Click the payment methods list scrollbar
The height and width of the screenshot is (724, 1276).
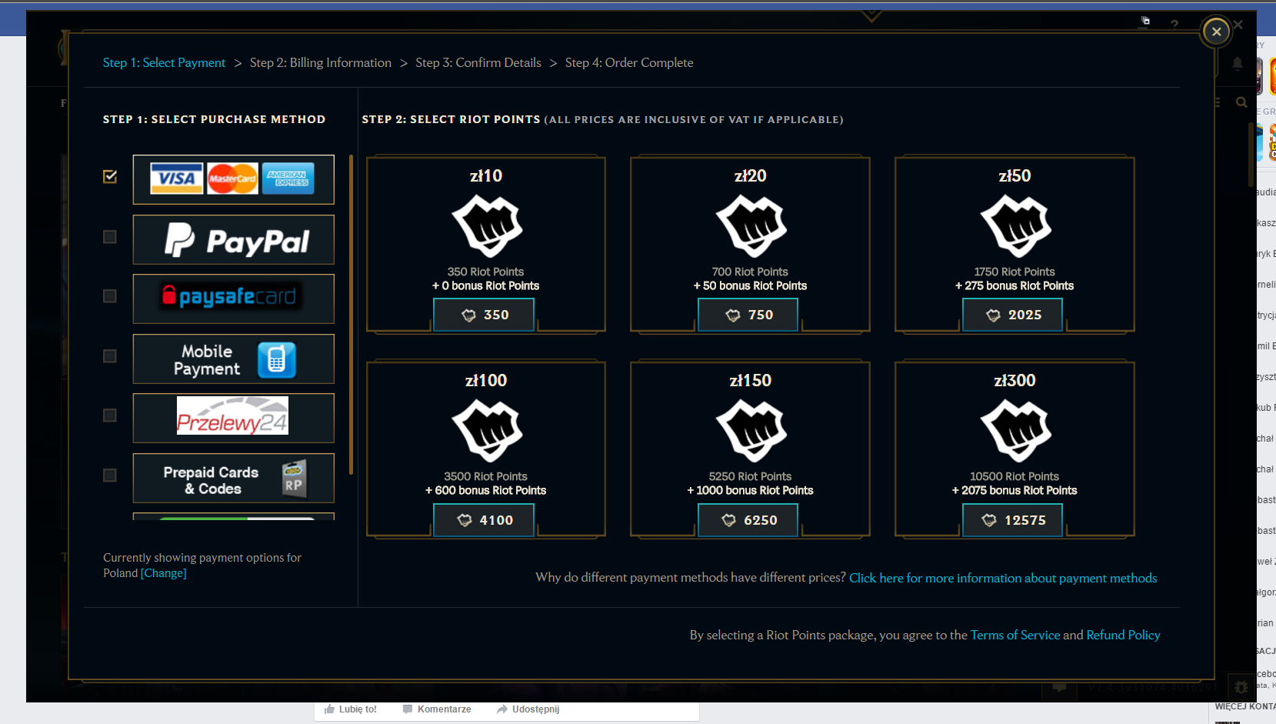(351, 314)
